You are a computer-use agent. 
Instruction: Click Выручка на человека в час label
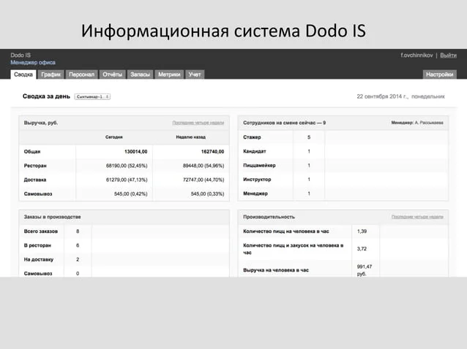pyautogui.click(x=276, y=270)
